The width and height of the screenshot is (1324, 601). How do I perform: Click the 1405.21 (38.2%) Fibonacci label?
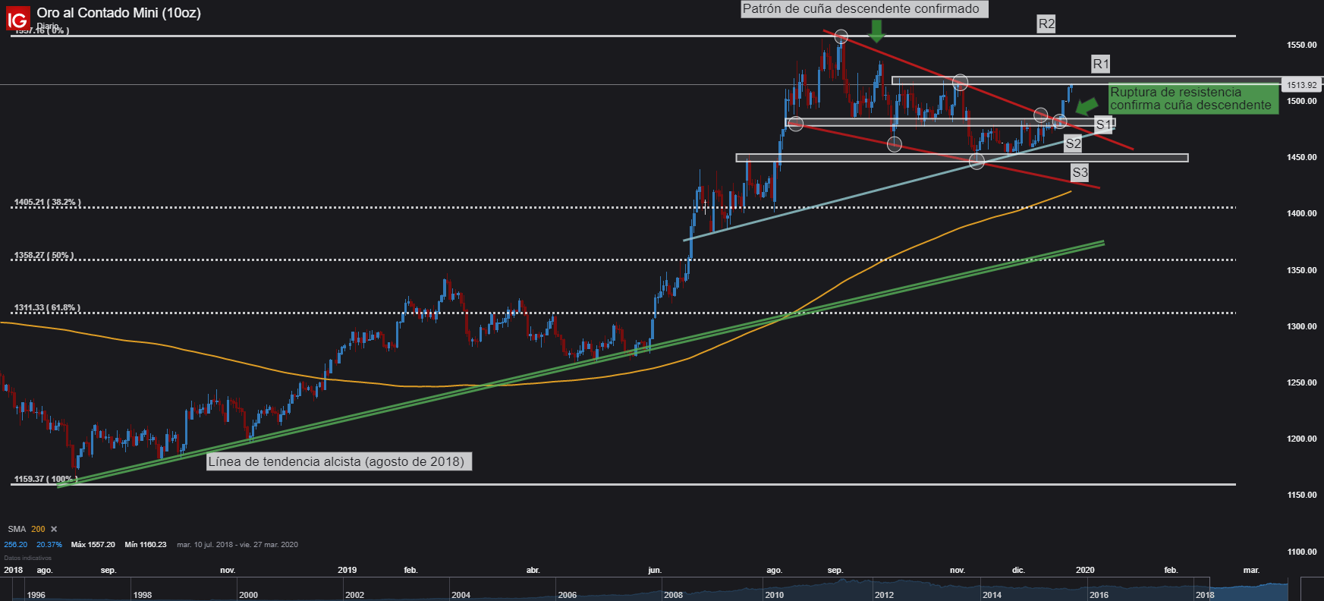pyautogui.click(x=46, y=203)
